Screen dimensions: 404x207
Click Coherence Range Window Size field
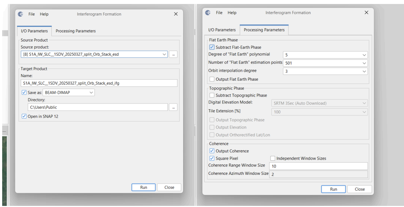click(x=318, y=166)
